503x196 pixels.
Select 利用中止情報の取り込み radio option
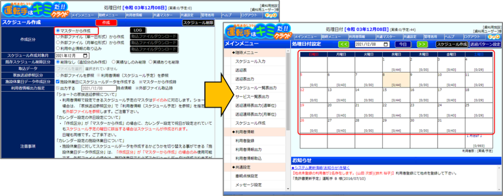click(58, 48)
